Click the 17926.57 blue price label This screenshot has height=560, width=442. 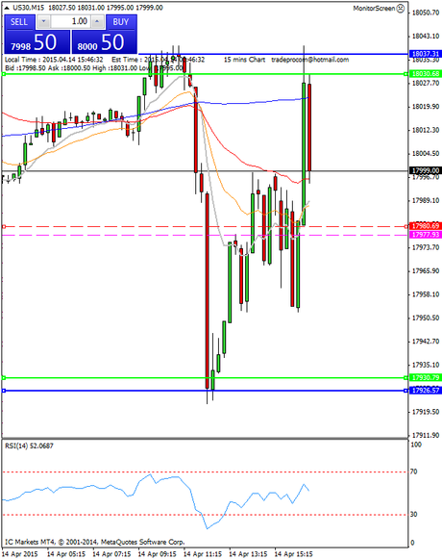click(426, 391)
